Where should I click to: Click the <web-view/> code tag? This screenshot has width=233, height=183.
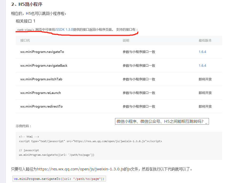(x=26, y=30)
